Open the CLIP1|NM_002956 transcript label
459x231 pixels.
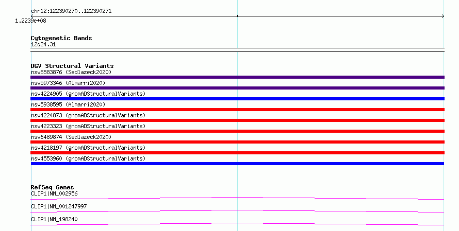pos(54,193)
